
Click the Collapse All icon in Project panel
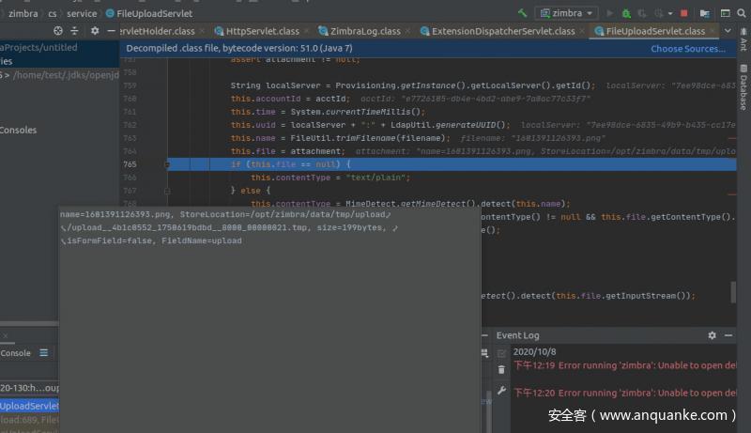point(74,31)
